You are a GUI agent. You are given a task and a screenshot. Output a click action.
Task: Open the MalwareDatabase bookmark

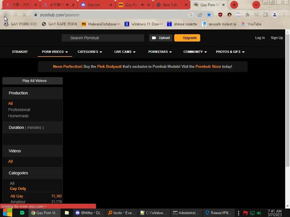click(x=101, y=24)
